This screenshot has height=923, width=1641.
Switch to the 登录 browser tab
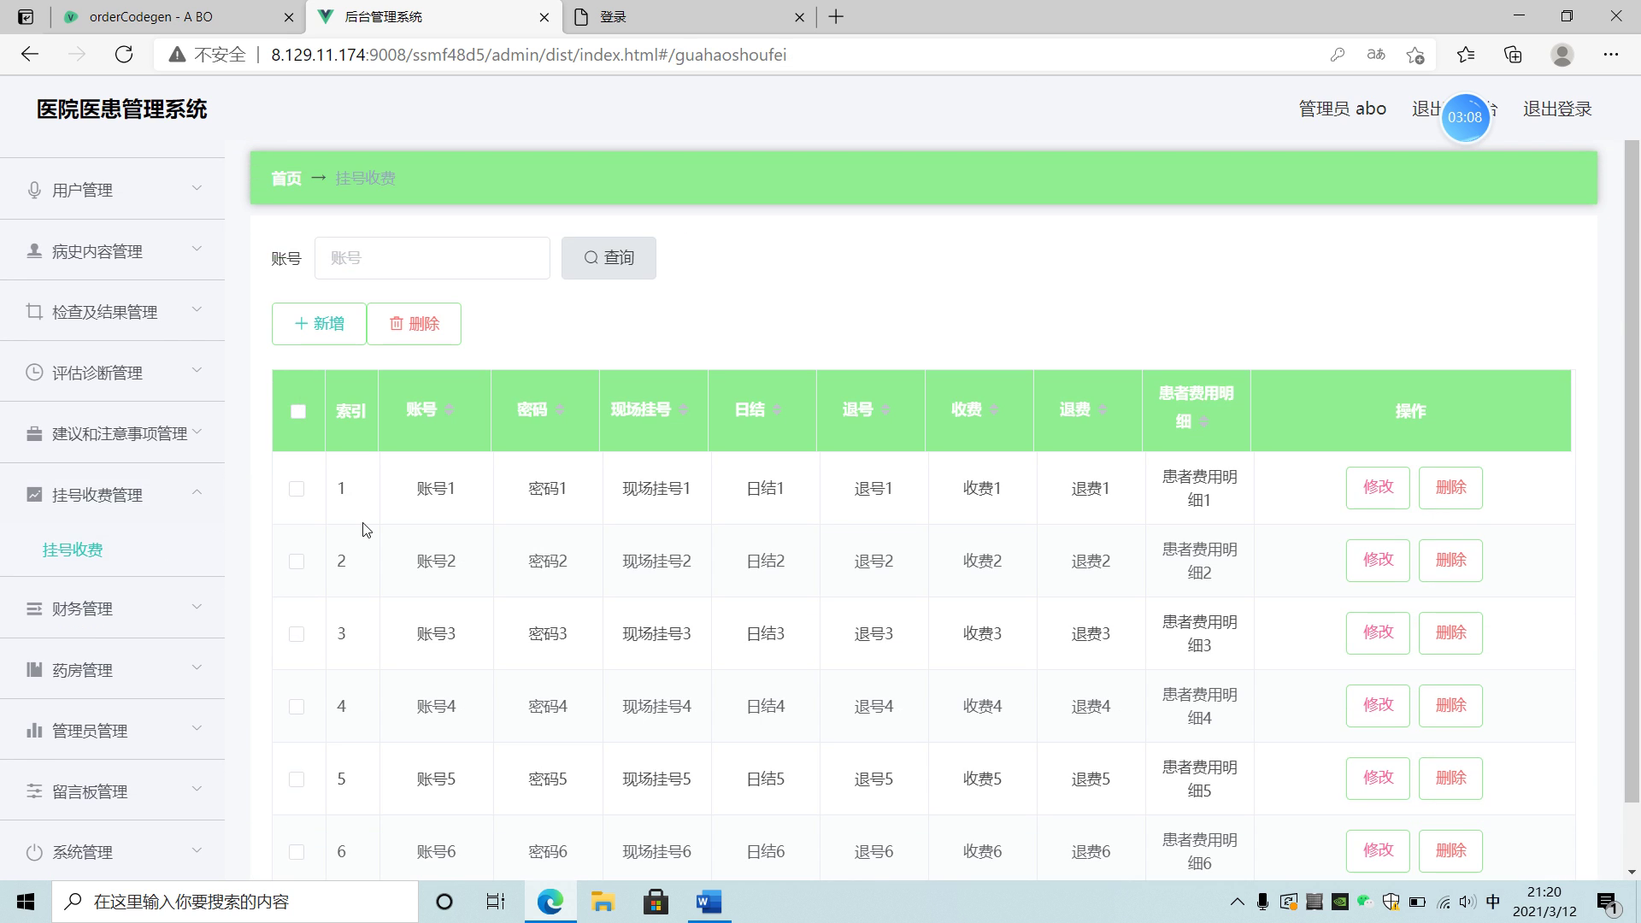(x=688, y=17)
